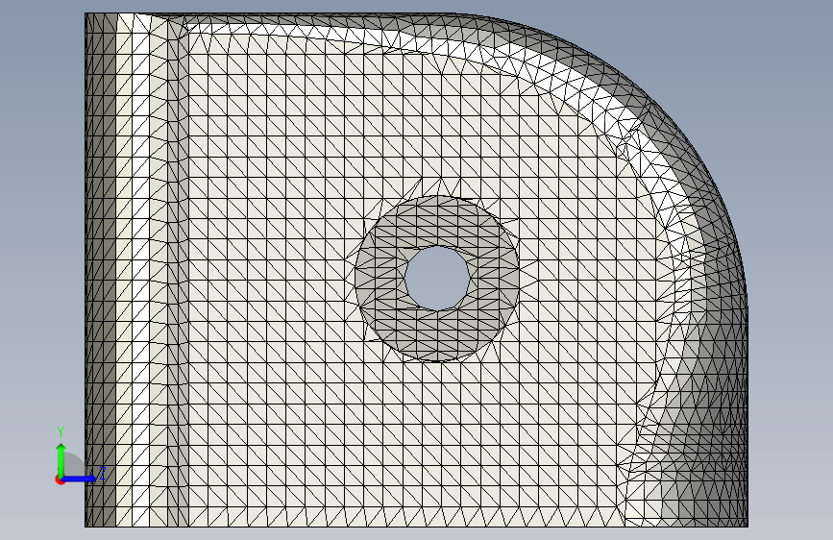
Task: Click the green Y axis arrow of triad
Action: [x=61, y=458]
